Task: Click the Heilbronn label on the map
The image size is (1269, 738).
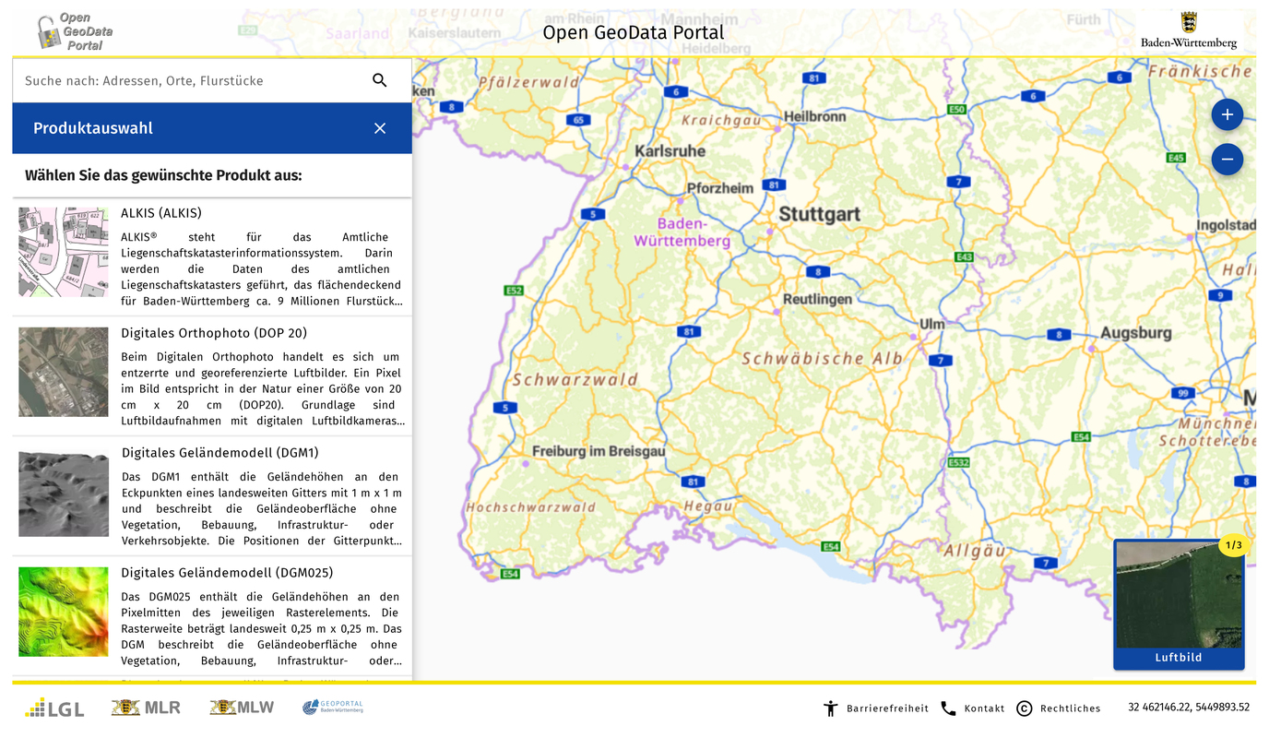Action: (x=815, y=116)
